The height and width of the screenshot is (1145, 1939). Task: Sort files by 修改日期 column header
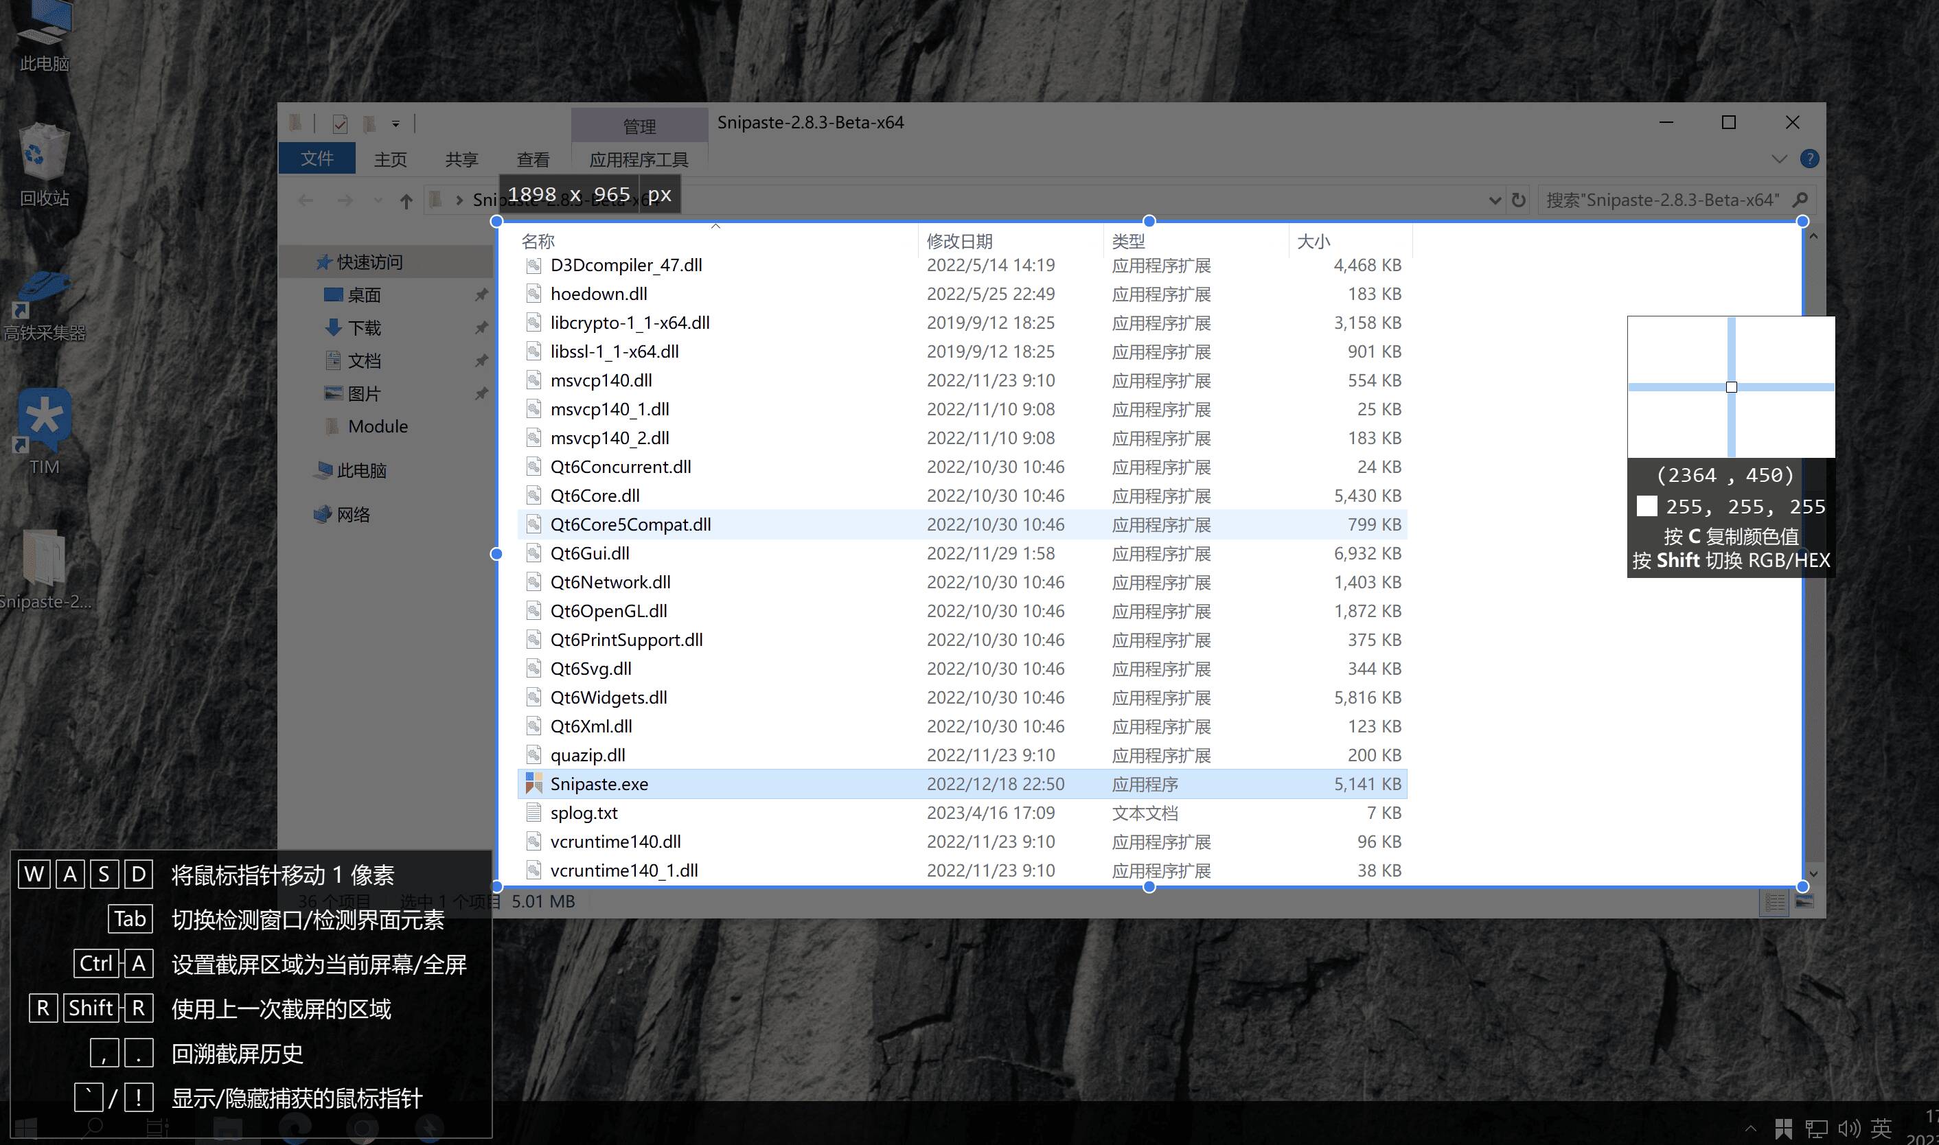coord(959,242)
